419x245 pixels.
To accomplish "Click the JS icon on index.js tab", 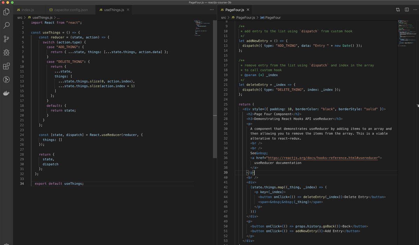I will pos(18,10).
